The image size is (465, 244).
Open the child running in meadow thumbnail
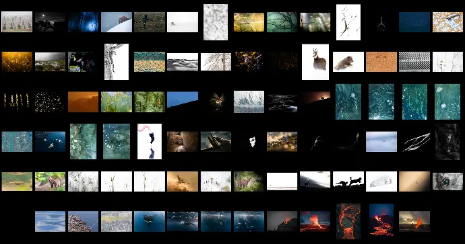click(150, 22)
